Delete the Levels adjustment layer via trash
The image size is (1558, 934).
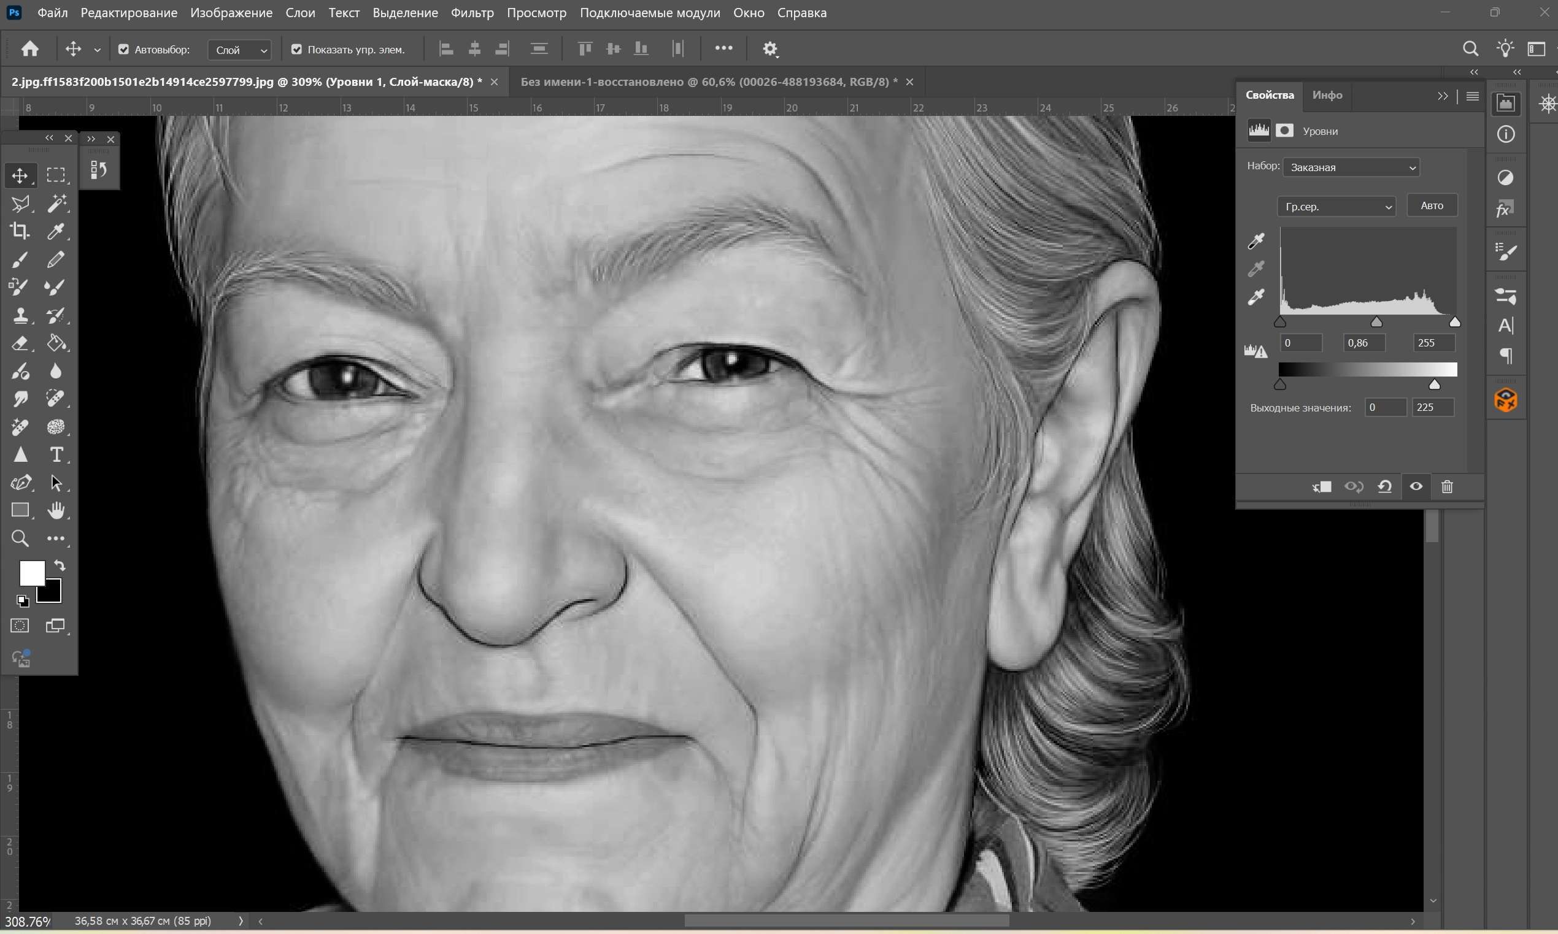click(x=1447, y=486)
